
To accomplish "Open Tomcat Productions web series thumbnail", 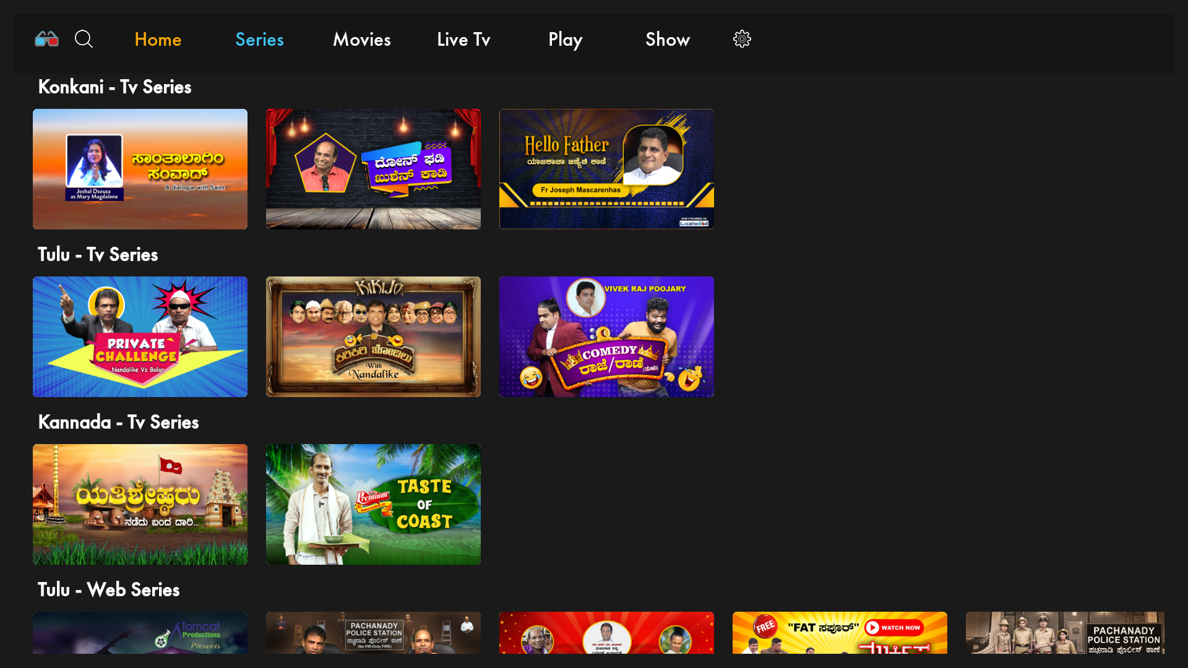I will coord(140,633).
